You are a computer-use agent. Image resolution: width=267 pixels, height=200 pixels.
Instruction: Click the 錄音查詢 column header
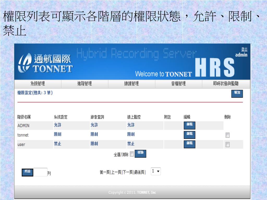97,117
